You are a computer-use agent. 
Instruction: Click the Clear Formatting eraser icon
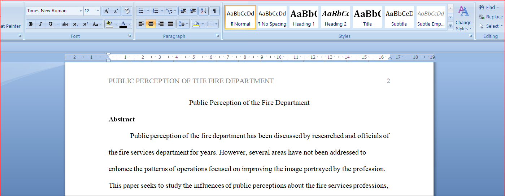(127, 11)
